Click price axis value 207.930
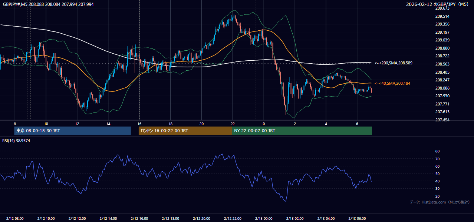Image resolution: width=474 pixels, height=222 pixels. (442, 96)
